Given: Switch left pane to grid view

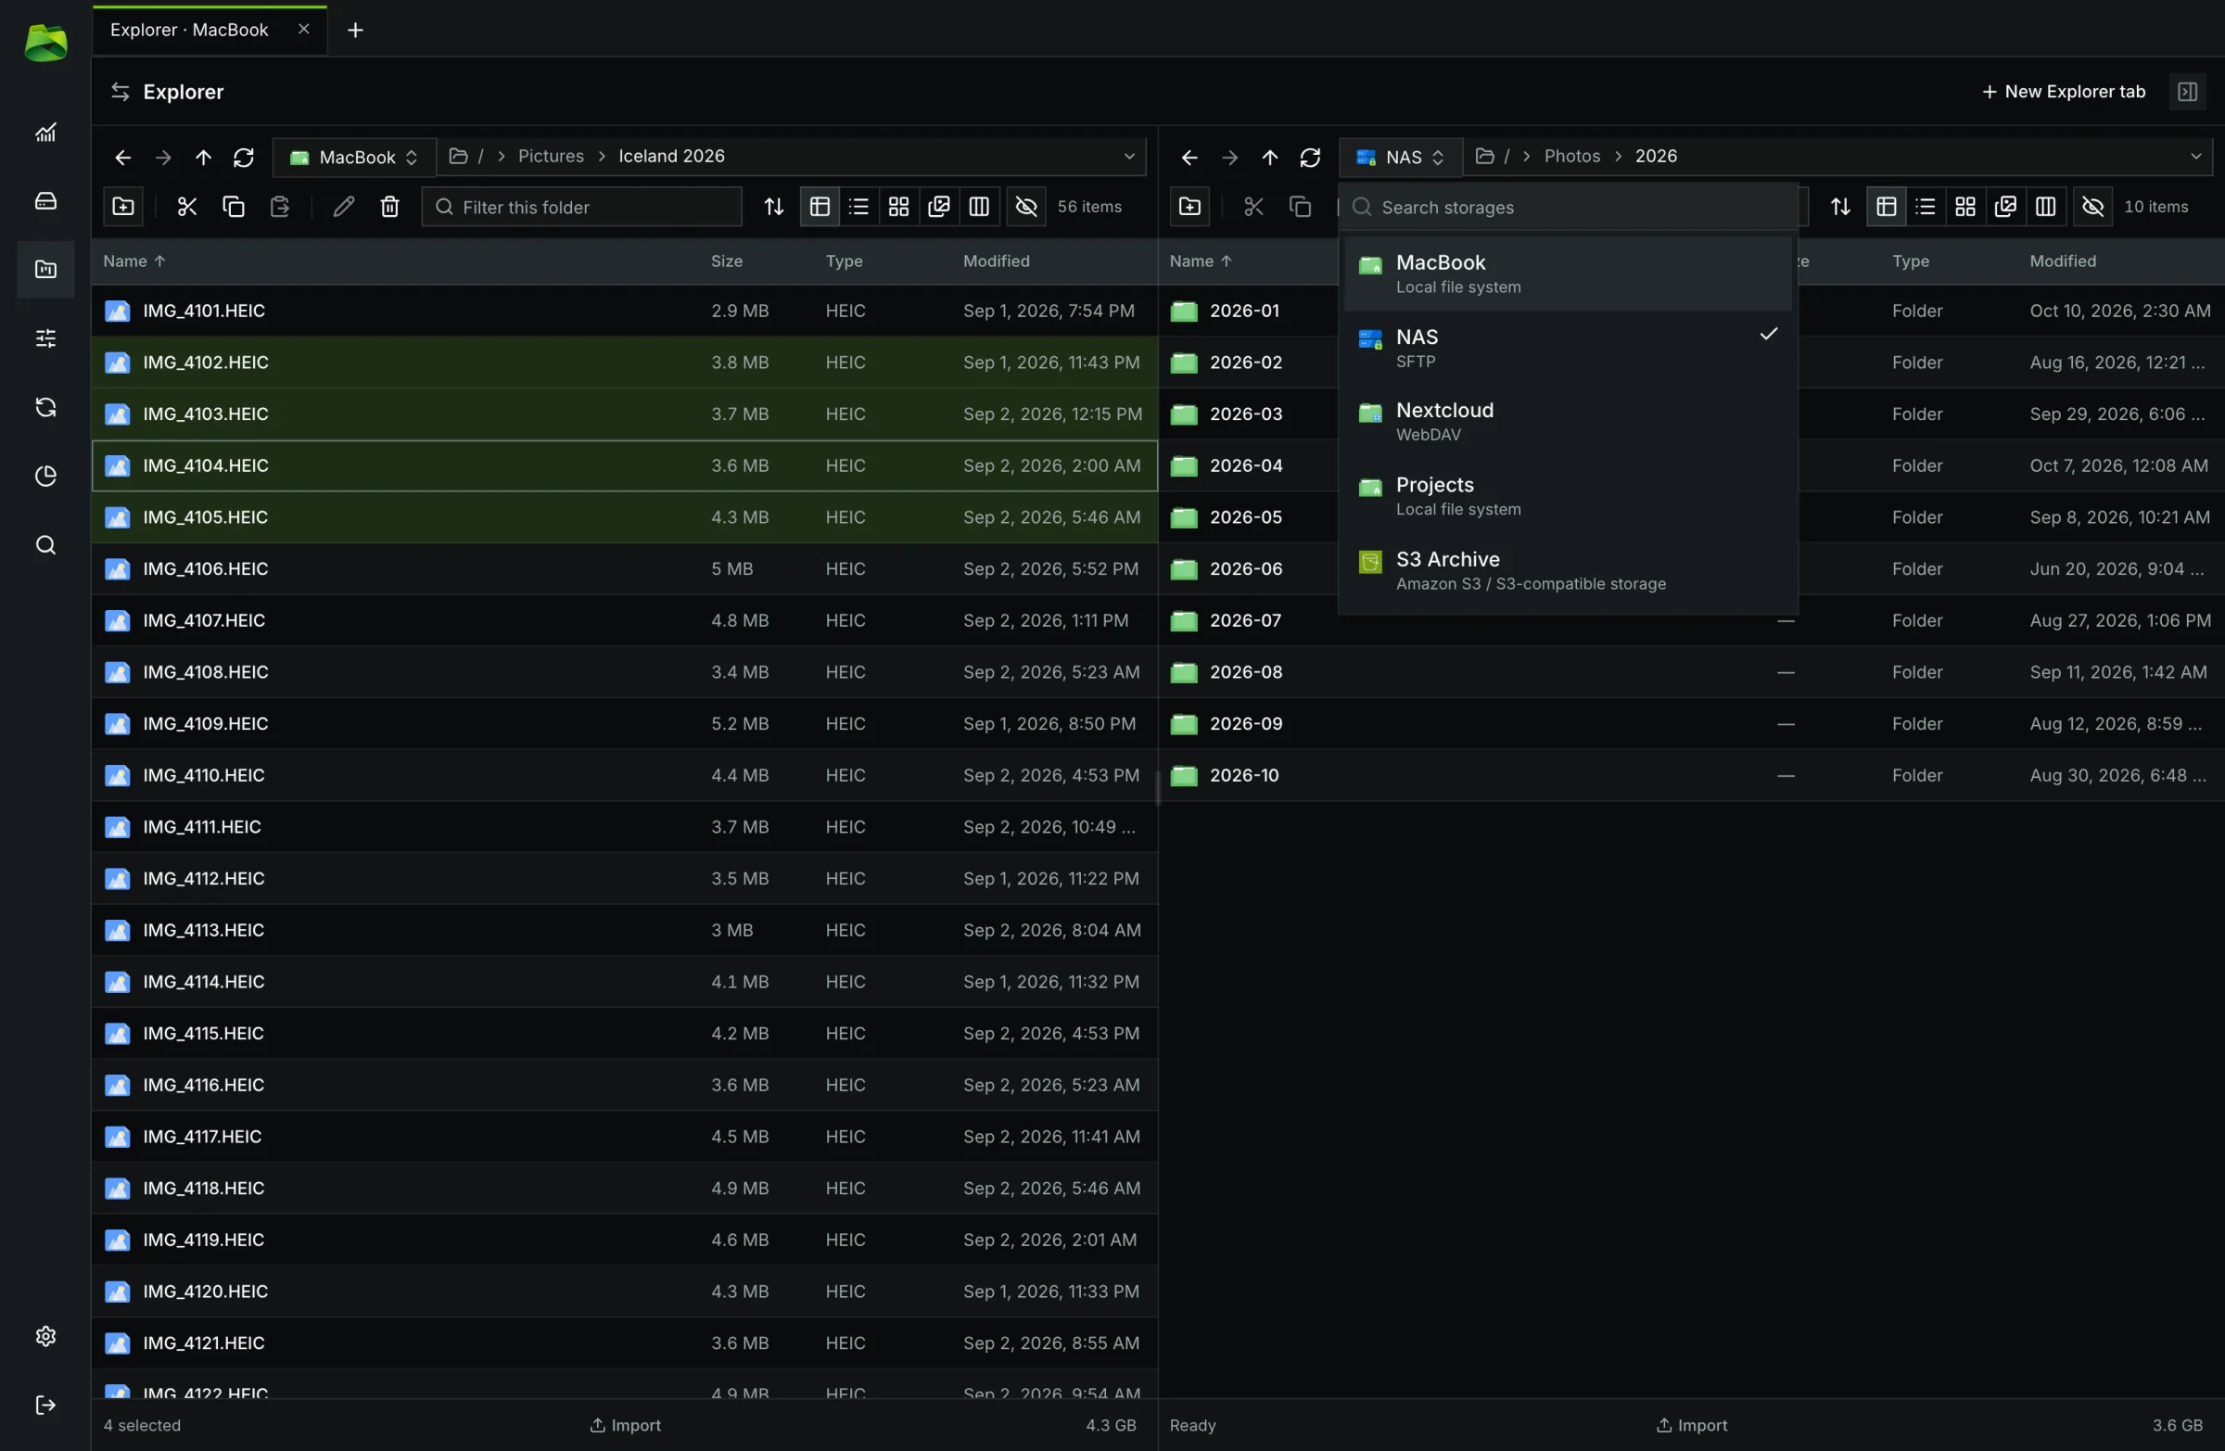Looking at the screenshot, I should pos(898,207).
